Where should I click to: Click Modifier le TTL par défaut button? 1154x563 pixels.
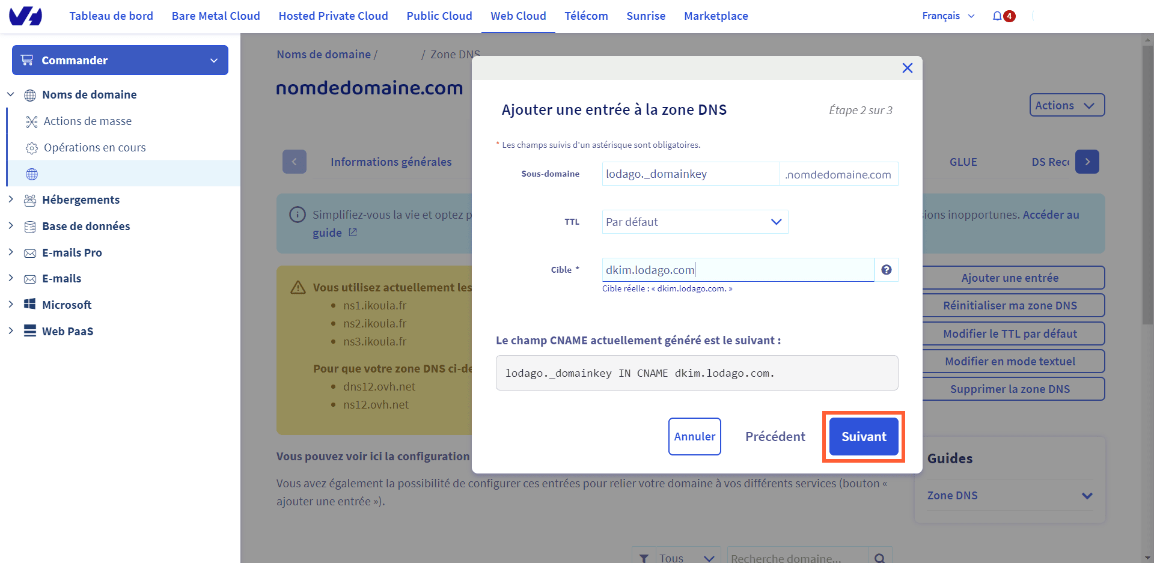[1013, 333]
